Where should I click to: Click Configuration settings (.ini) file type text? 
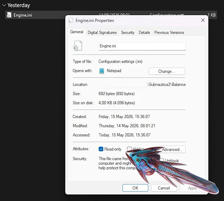click(120, 61)
